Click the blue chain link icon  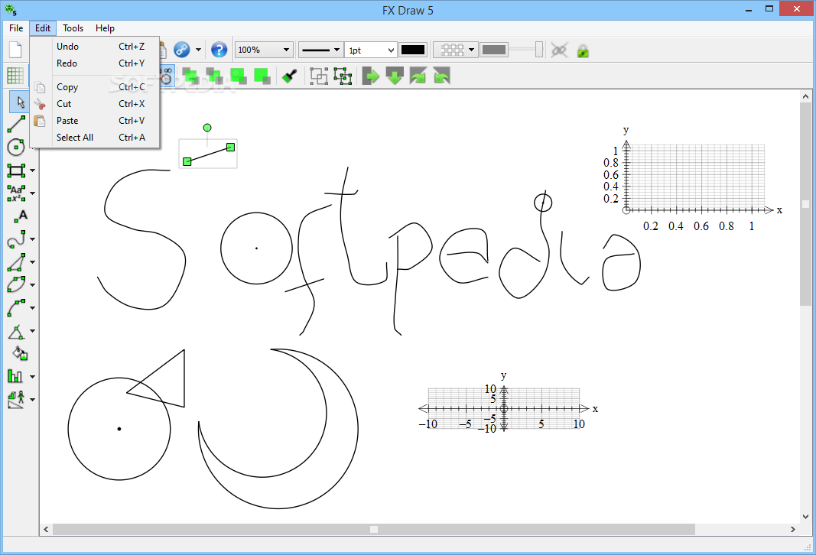[181, 50]
